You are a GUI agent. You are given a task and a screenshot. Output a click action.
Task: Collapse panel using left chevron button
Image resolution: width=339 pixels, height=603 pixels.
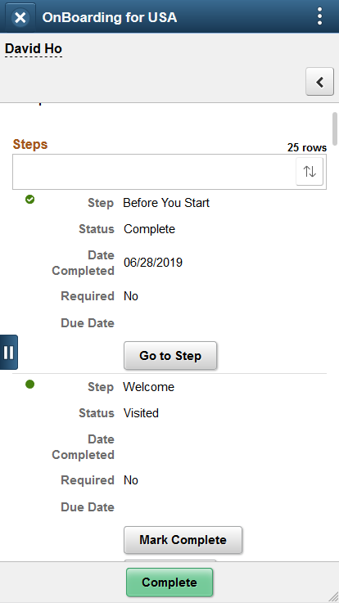click(x=320, y=82)
